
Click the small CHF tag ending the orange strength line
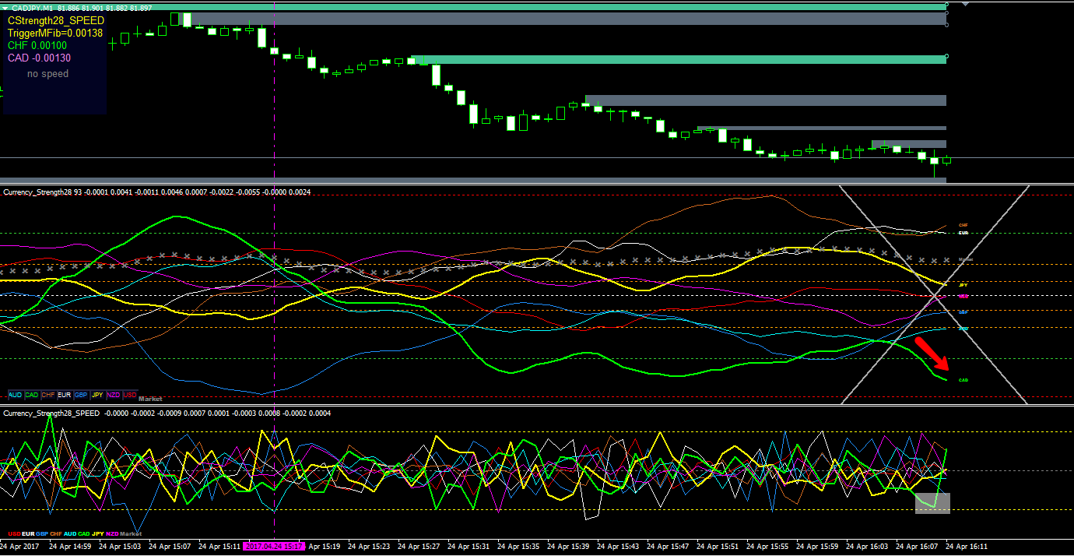coord(963,225)
